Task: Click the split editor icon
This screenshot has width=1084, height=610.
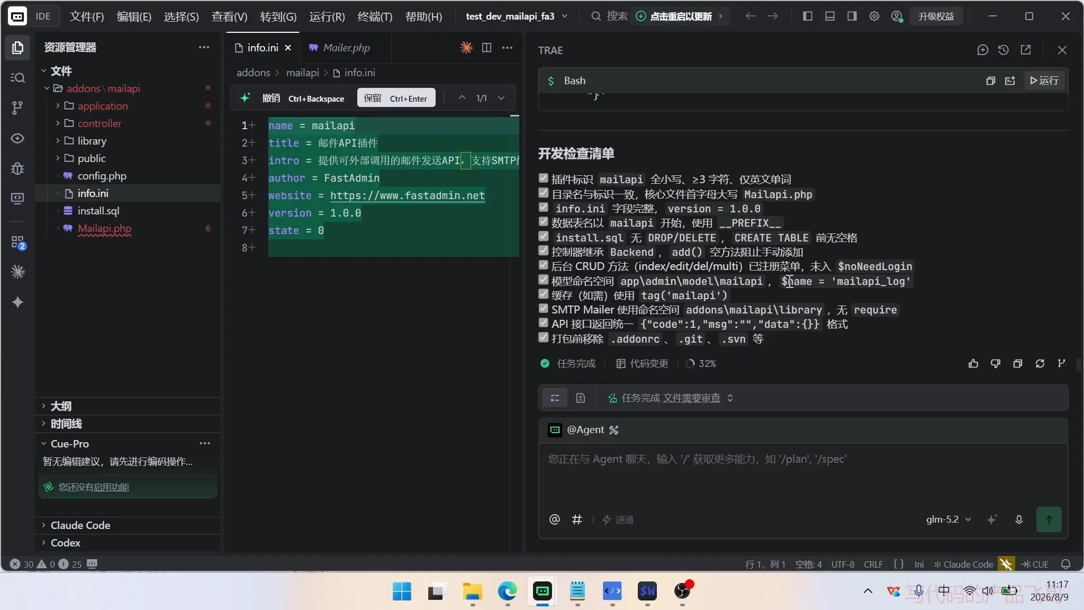Action: coord(486,48)
